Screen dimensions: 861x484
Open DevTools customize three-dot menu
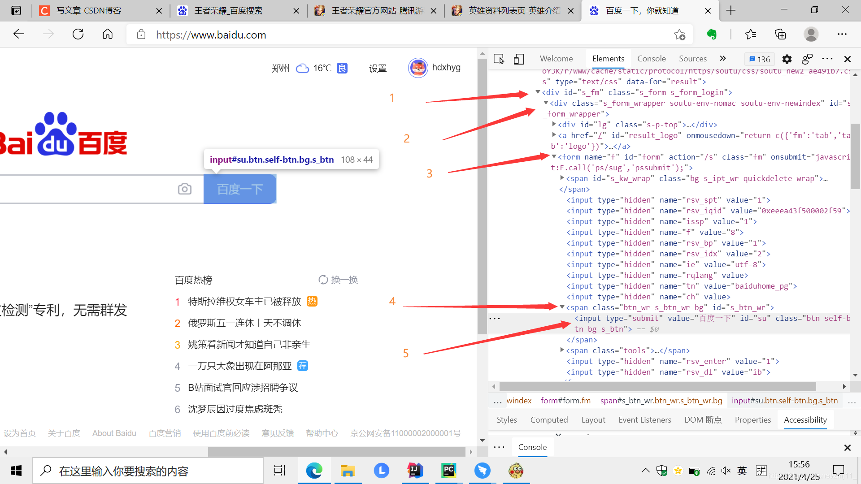coord(827,59)
